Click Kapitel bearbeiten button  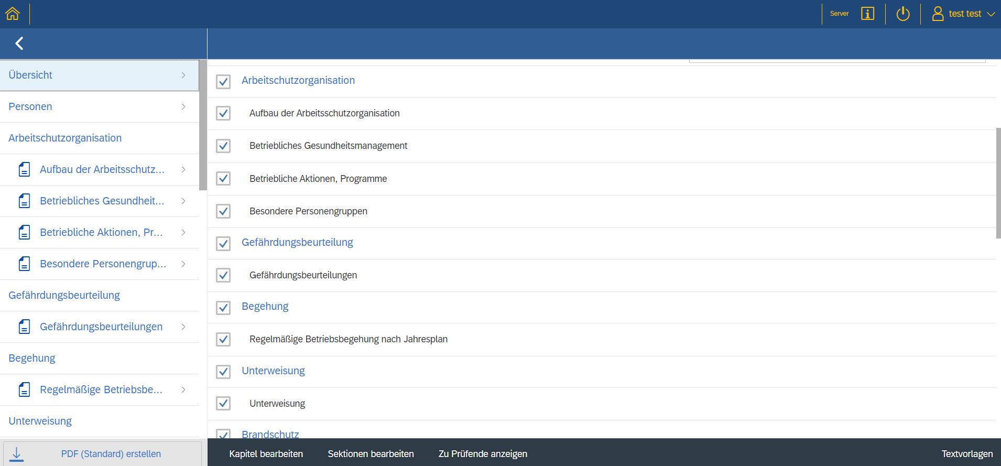pos(266,454)
